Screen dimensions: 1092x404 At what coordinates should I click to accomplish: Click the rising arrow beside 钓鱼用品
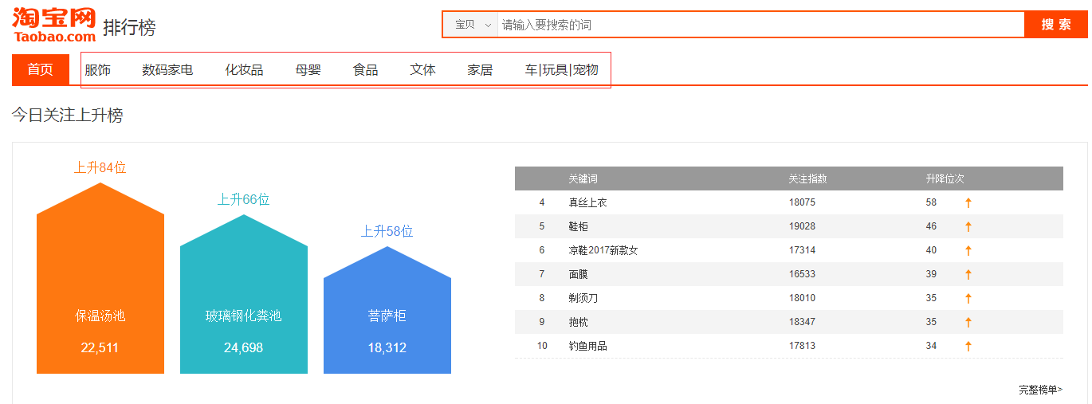click(x=968, y=346)
